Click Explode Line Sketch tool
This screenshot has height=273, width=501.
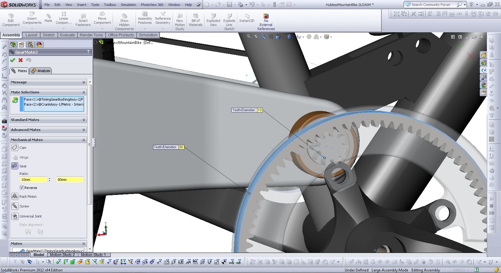tap(229, 22)
